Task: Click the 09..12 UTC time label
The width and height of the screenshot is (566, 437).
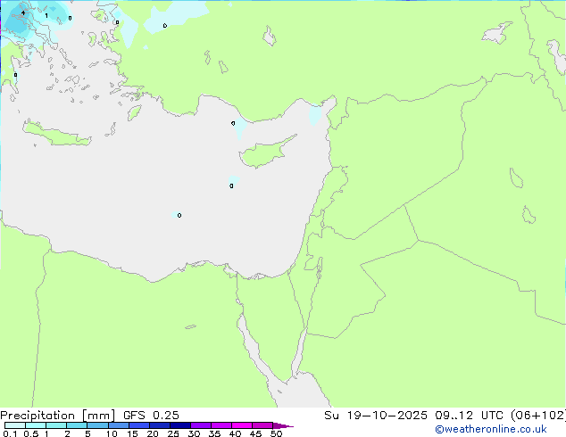Action: point(469,416)
